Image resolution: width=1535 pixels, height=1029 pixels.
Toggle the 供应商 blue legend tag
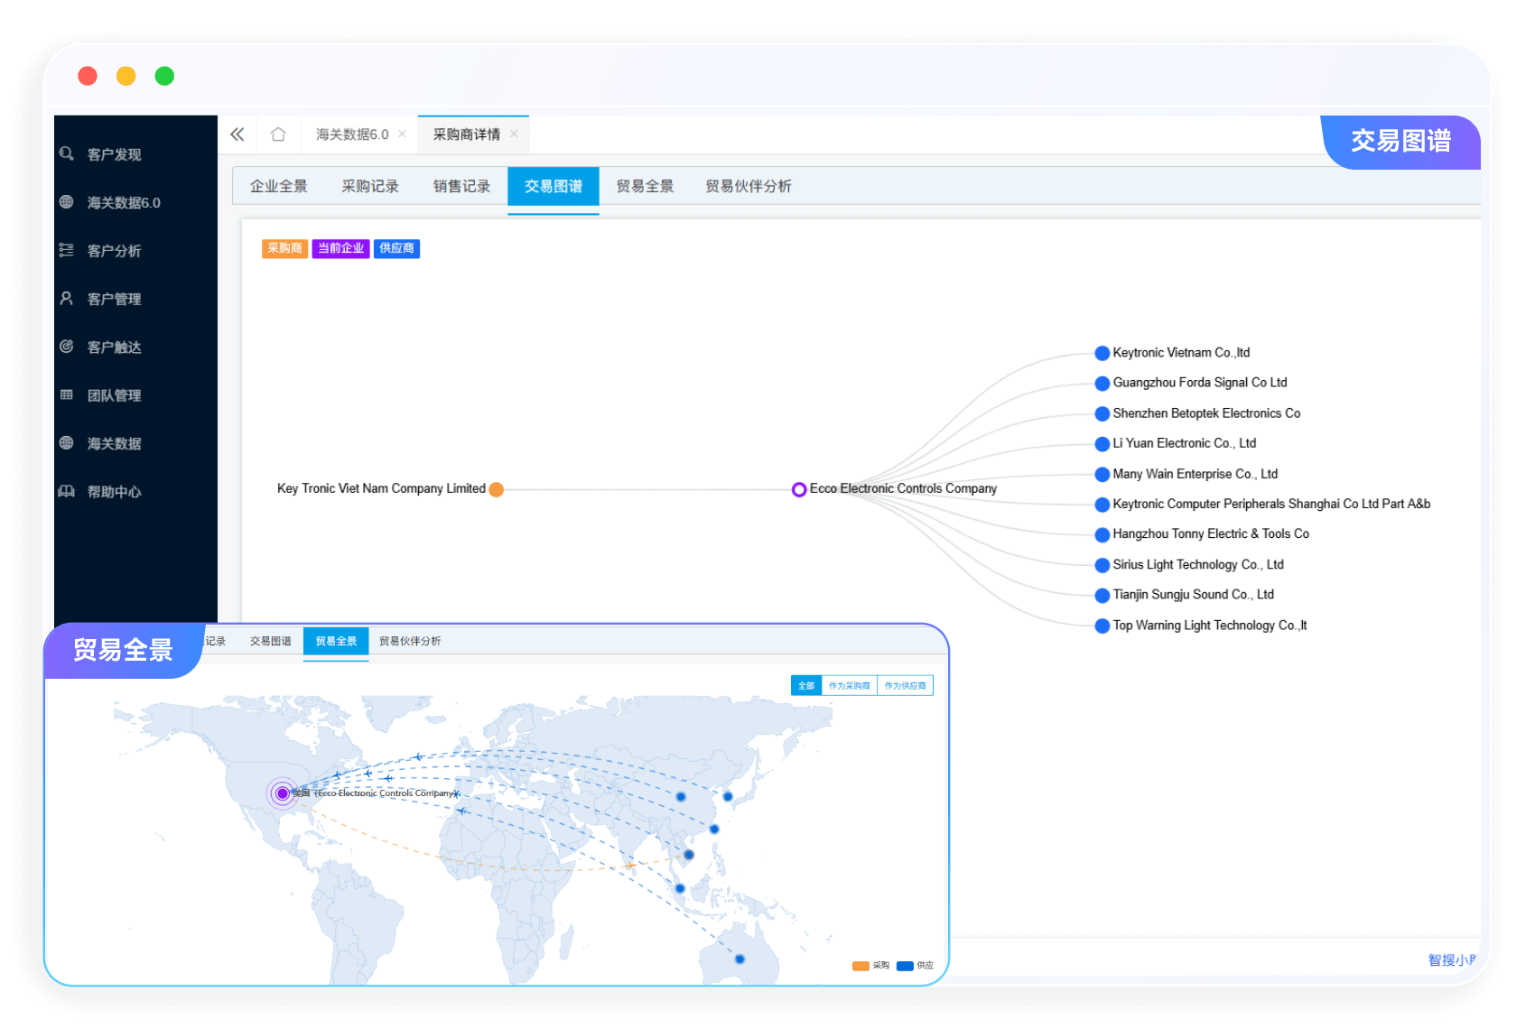[396, 248]
